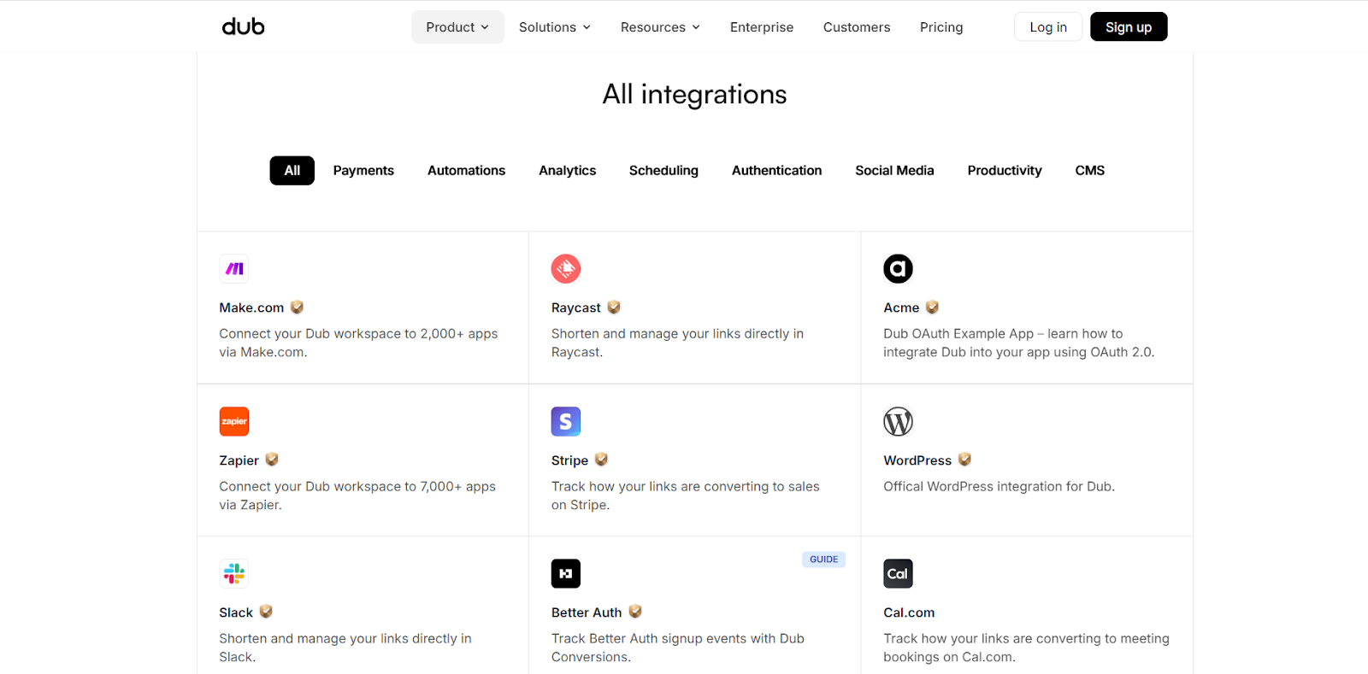
Task: Switch to the Productivity filter tab
Action: tap(1005, 171)
